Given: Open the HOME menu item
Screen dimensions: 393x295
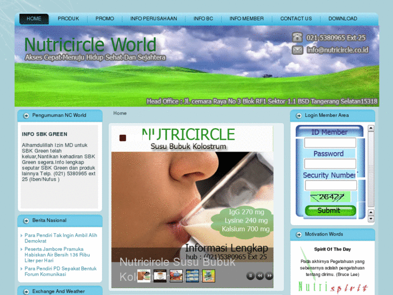Looking at the screenshot, I should (34, 19).
